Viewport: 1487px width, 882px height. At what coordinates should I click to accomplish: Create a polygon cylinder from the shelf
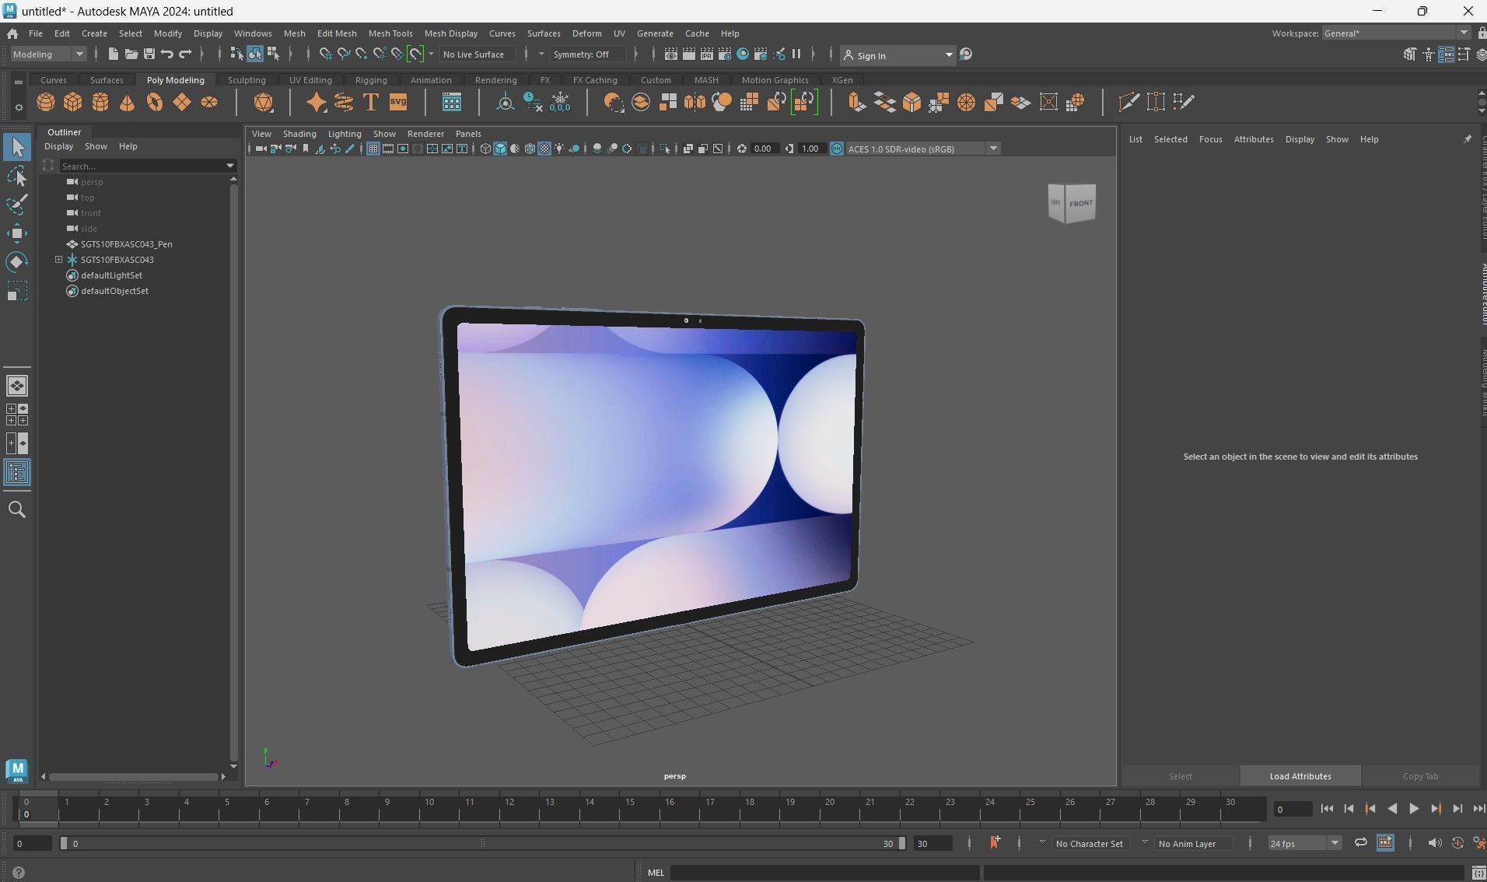coord(100,102)
